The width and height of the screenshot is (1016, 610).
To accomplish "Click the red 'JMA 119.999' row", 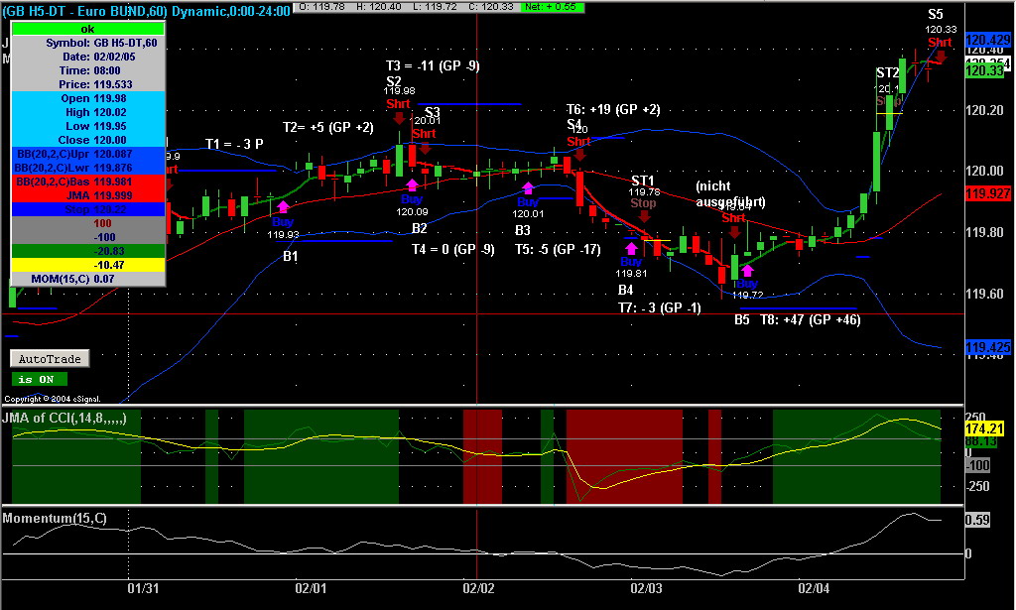I will 88,195.
